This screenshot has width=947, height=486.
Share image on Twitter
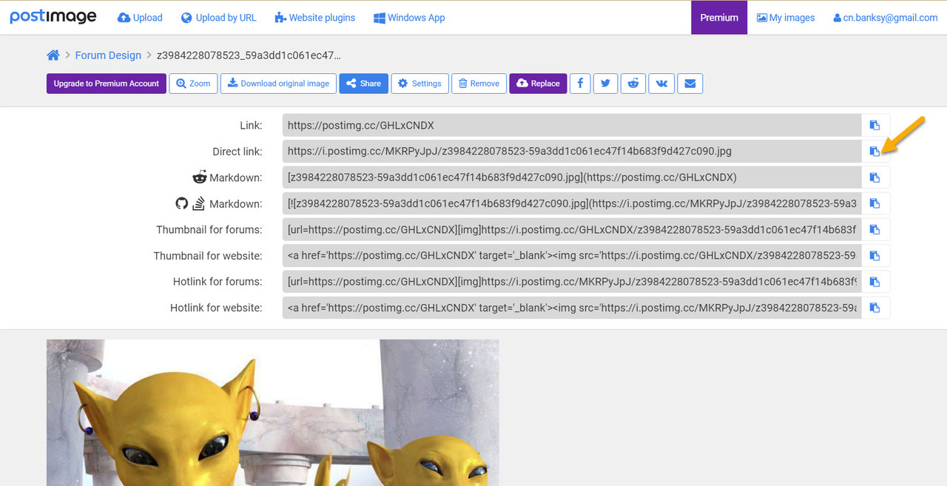click(605, 84)
